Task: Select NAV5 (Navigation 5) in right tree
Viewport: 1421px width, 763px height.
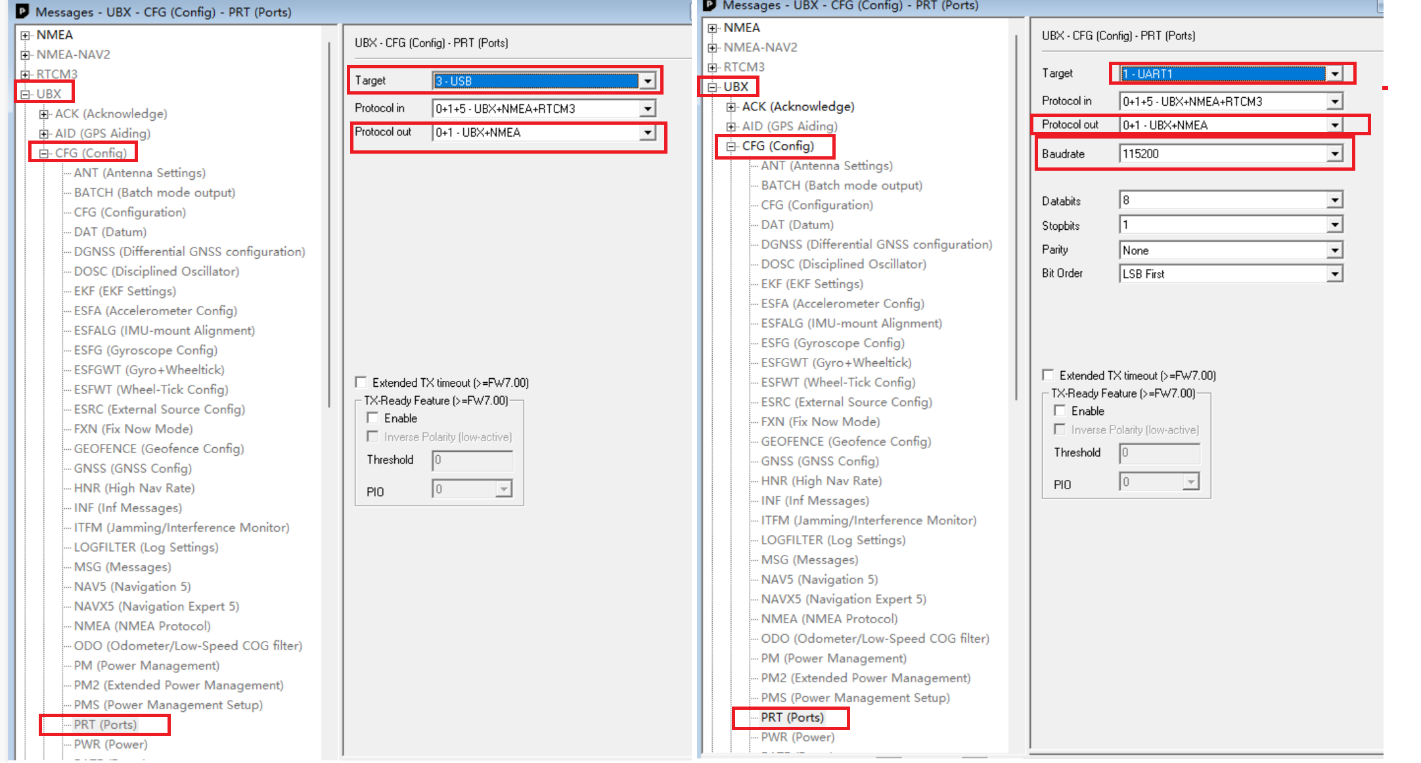Action: [819, 580]
